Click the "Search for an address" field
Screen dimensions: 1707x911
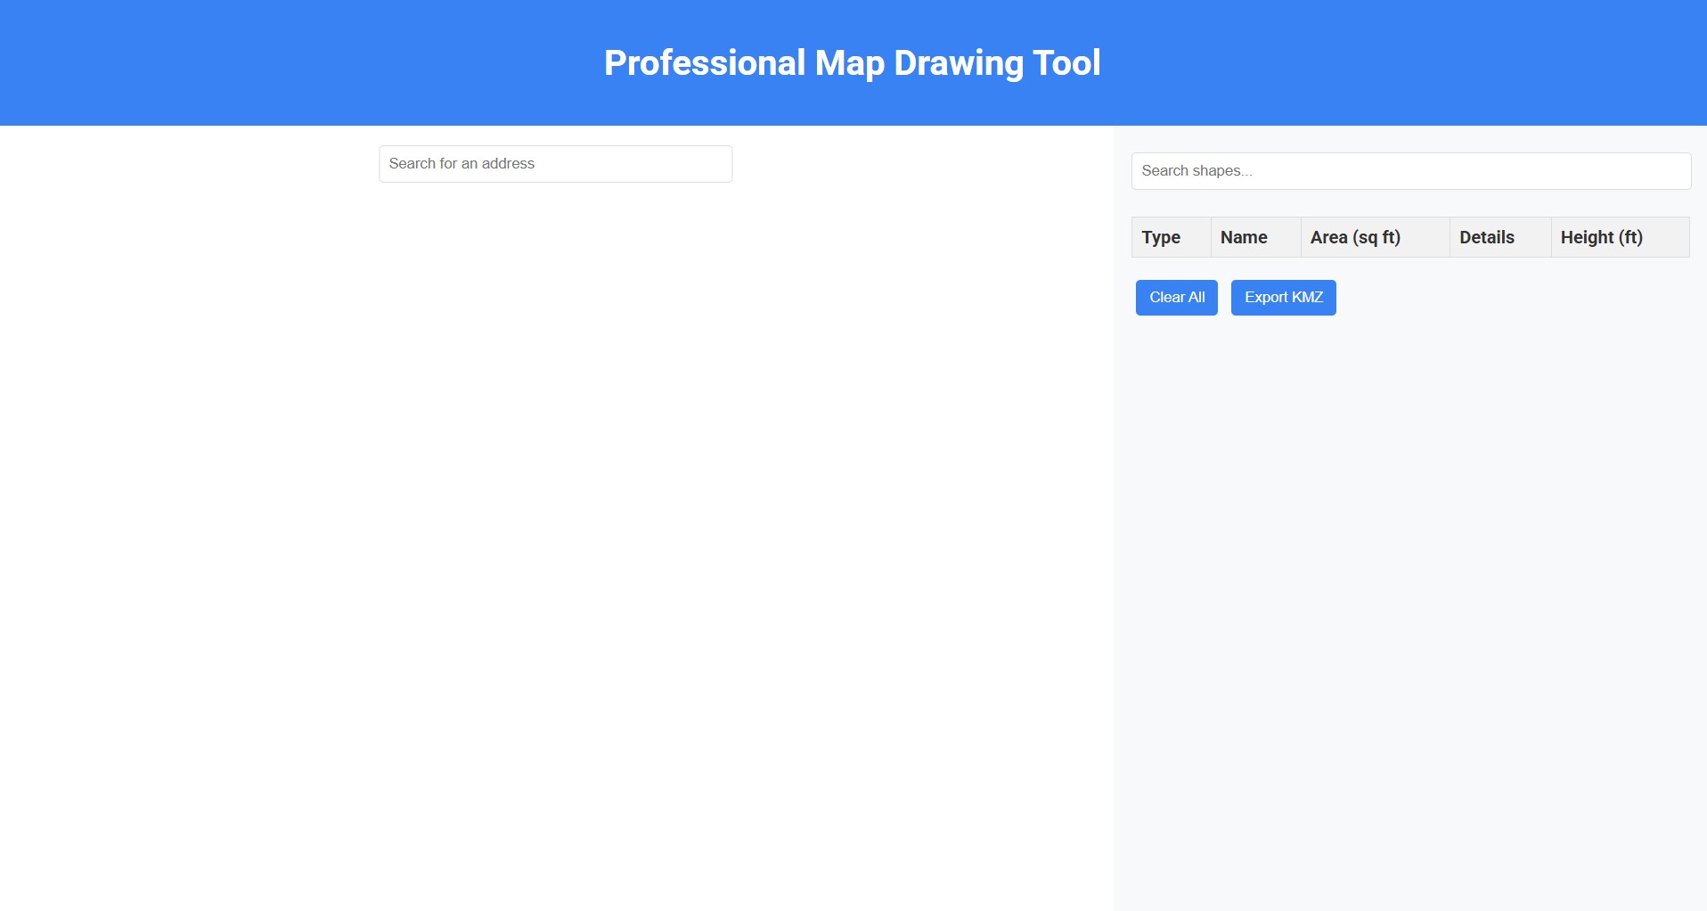coord(555,164)
